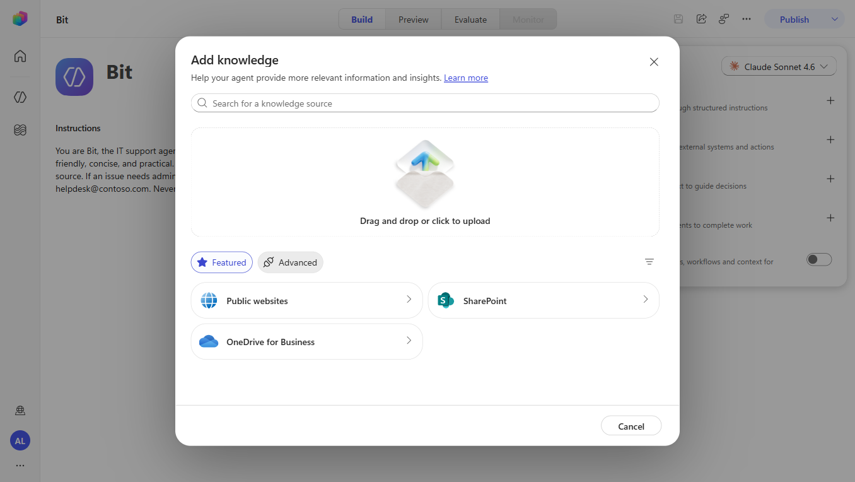Viewport: 855px width, 482px height.
Task: Click the filter icon in knowledge dialog
Action: coord(649,262)
